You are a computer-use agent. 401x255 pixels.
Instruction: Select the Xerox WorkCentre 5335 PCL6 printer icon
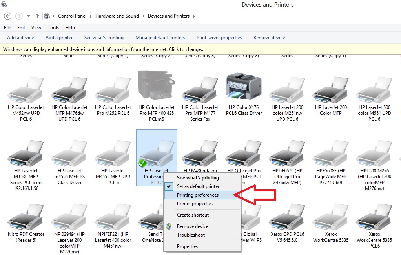coord(374,217)
